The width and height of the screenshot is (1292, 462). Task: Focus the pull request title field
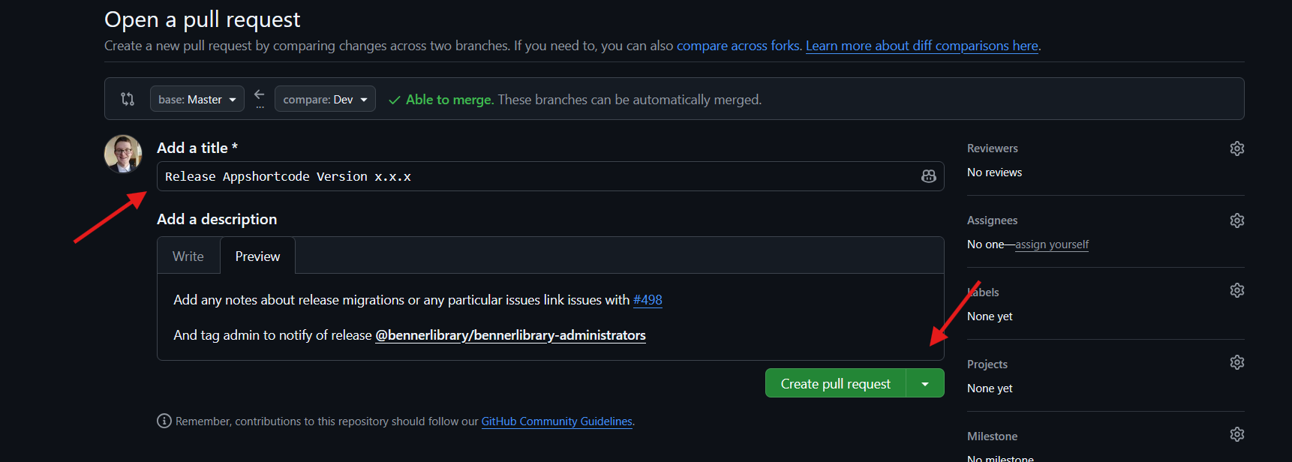click(550, 176)
